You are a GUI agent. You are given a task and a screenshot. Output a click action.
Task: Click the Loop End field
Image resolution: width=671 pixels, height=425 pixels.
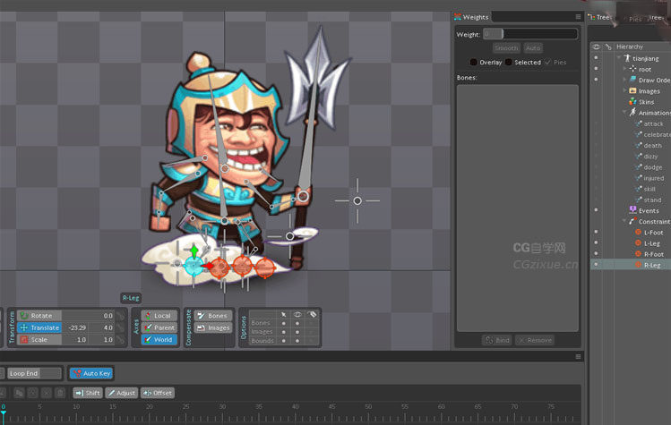34,373
